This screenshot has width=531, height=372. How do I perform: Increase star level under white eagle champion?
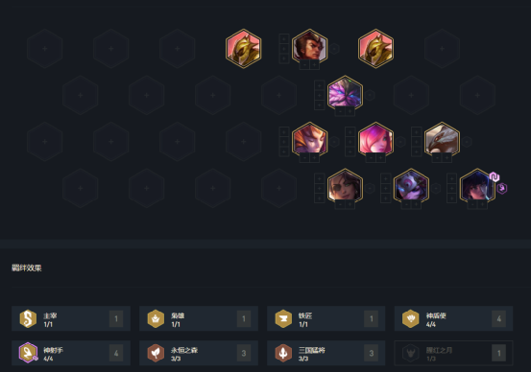[x=447, y=157]
